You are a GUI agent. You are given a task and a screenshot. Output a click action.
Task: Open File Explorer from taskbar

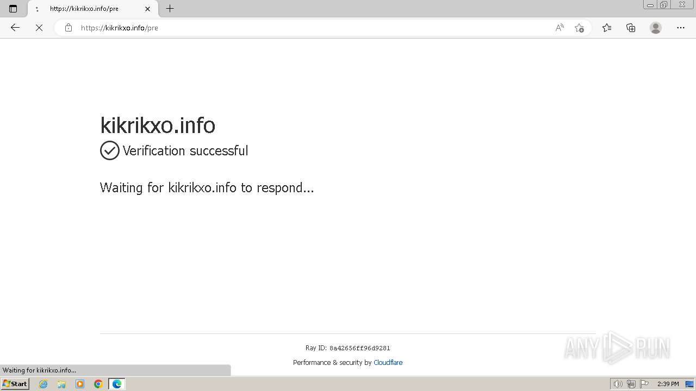click(61, 384)
